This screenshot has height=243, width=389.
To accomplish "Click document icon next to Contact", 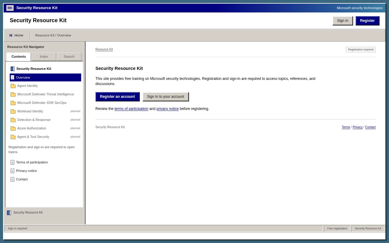I will point(12,179).
